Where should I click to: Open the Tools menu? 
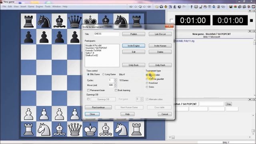pos(48,6)
